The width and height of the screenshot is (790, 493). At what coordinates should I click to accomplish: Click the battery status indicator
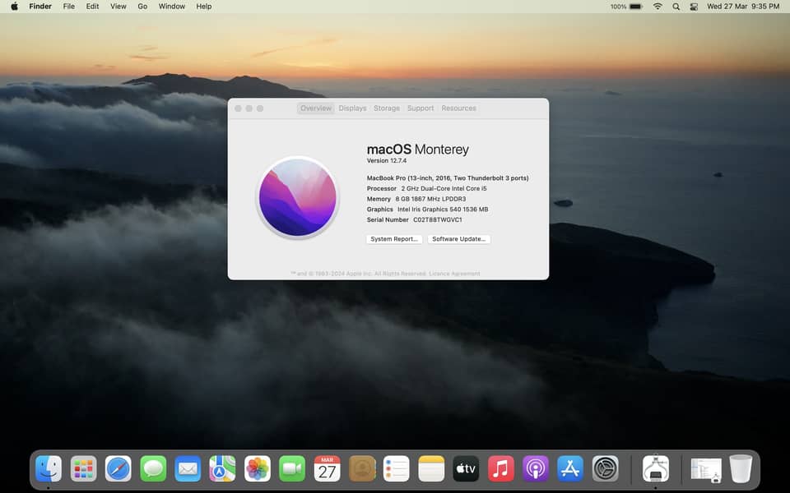click(636, 7)
